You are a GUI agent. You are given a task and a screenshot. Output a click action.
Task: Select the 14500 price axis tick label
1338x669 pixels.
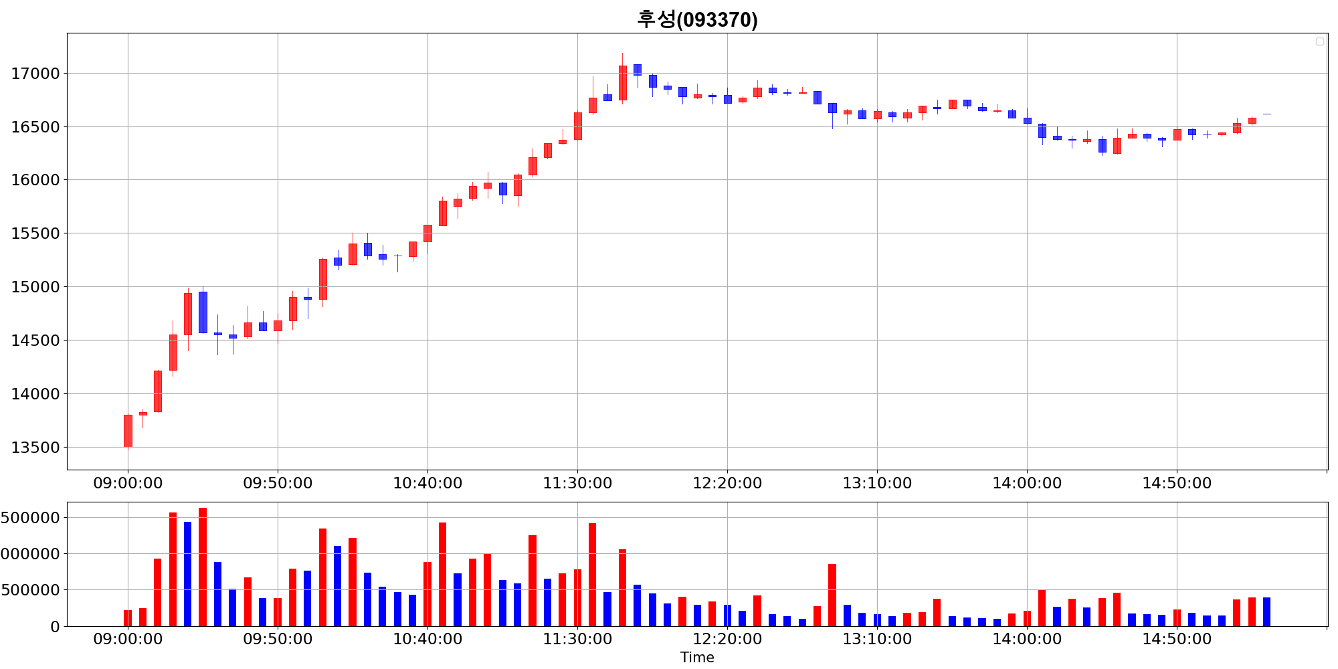pos(35,341)
